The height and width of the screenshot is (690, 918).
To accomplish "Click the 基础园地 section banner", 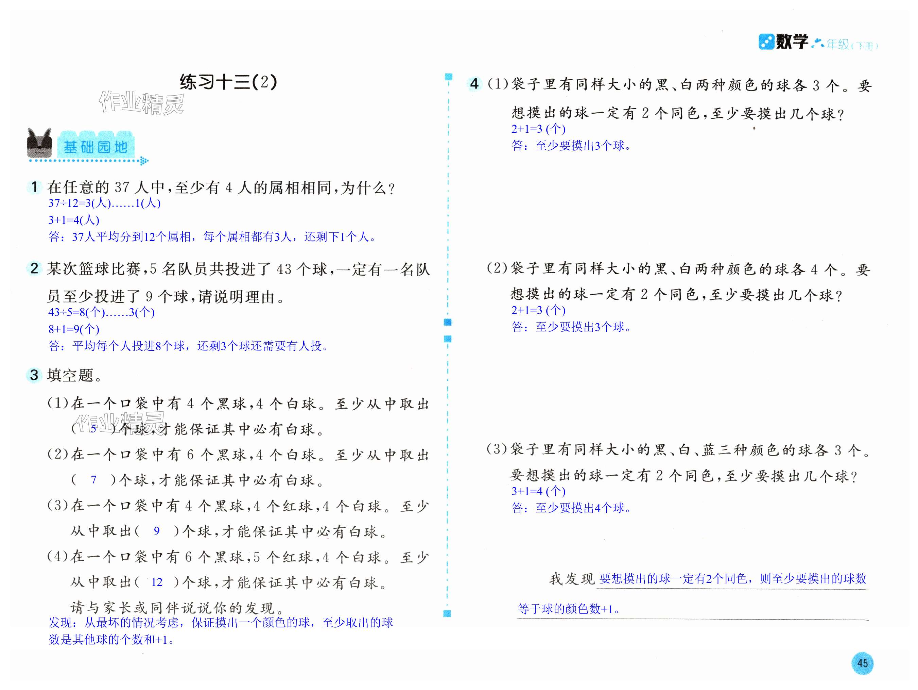I will pyautogui.click(x=96, y=147).
